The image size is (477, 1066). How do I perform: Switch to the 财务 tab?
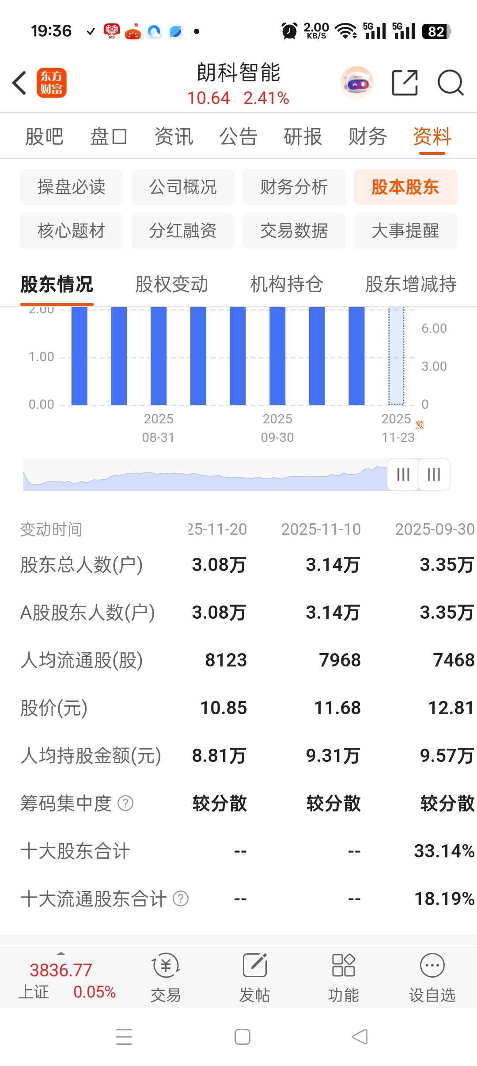pyautogui.click(x=367, y=137)
